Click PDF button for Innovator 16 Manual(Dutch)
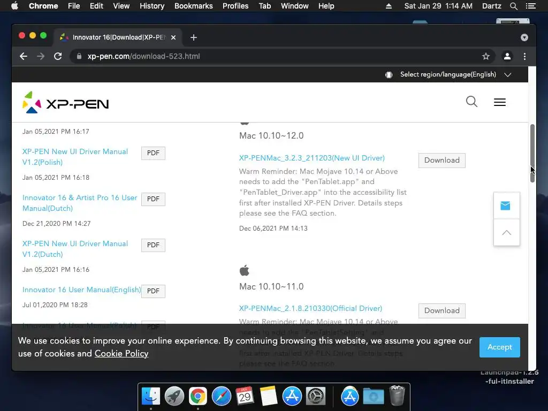 153,199
